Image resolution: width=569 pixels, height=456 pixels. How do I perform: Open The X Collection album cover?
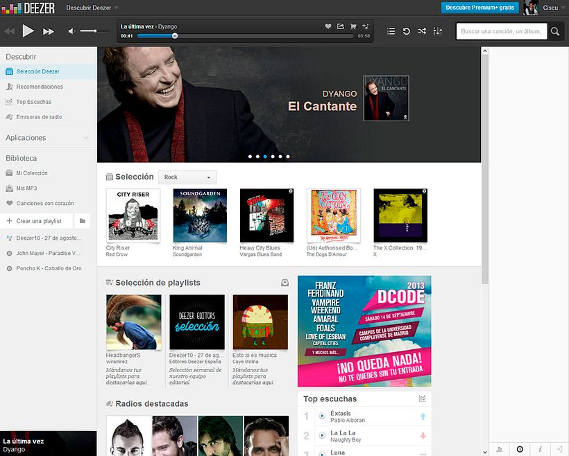point(400,216)
